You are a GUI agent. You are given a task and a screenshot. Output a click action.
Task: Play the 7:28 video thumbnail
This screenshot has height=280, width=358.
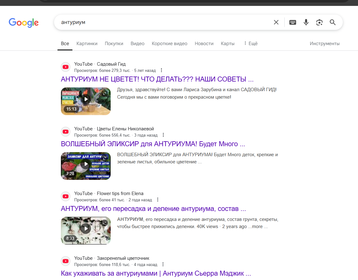coord(86,166)
